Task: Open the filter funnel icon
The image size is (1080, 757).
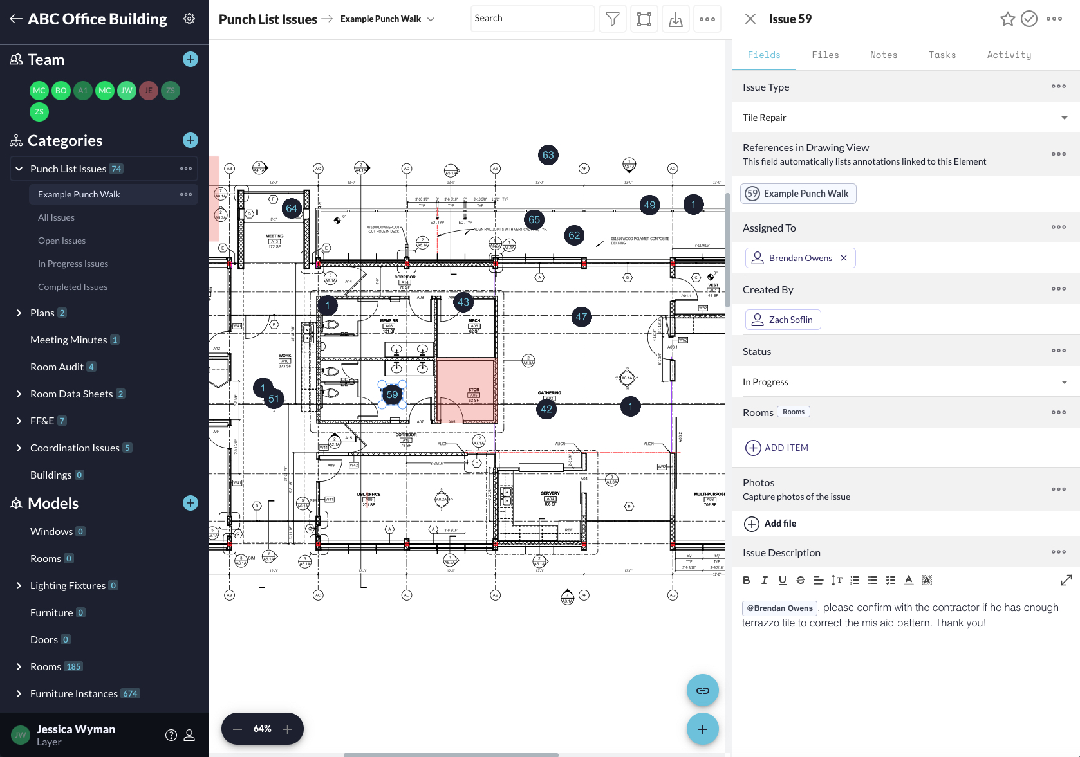Action: click(613, 19)
